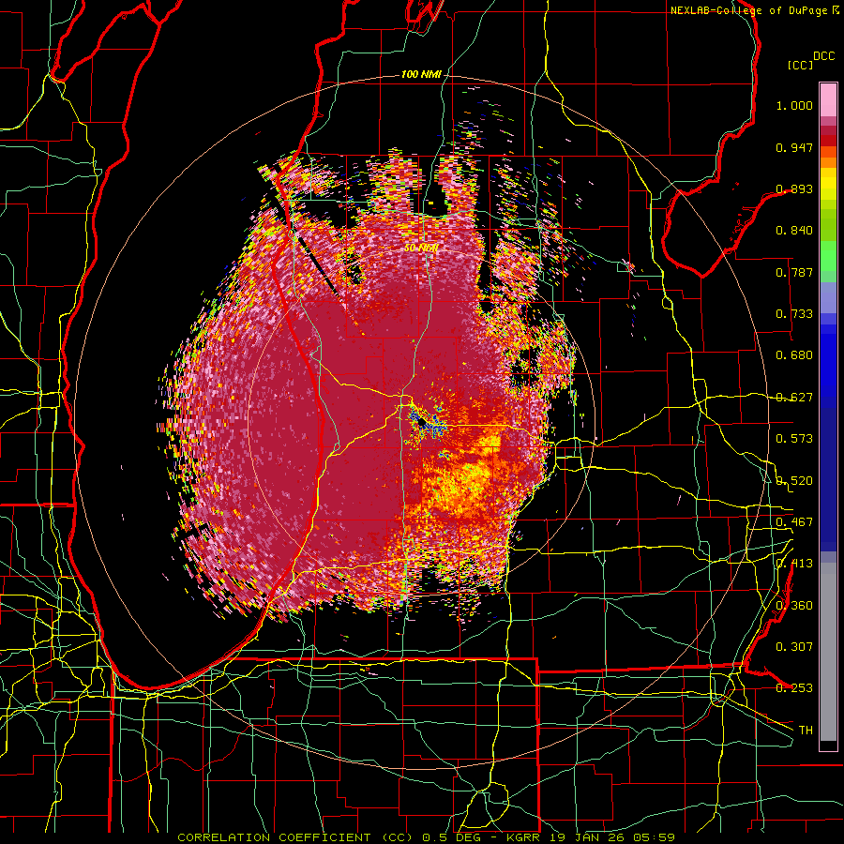Click the 0.733 scale value

coord(794,314)
